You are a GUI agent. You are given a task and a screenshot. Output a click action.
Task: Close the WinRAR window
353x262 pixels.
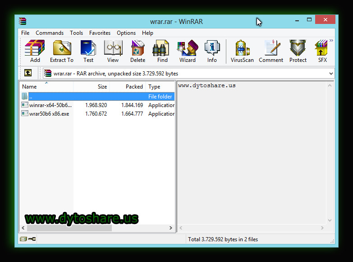(325, 19)
